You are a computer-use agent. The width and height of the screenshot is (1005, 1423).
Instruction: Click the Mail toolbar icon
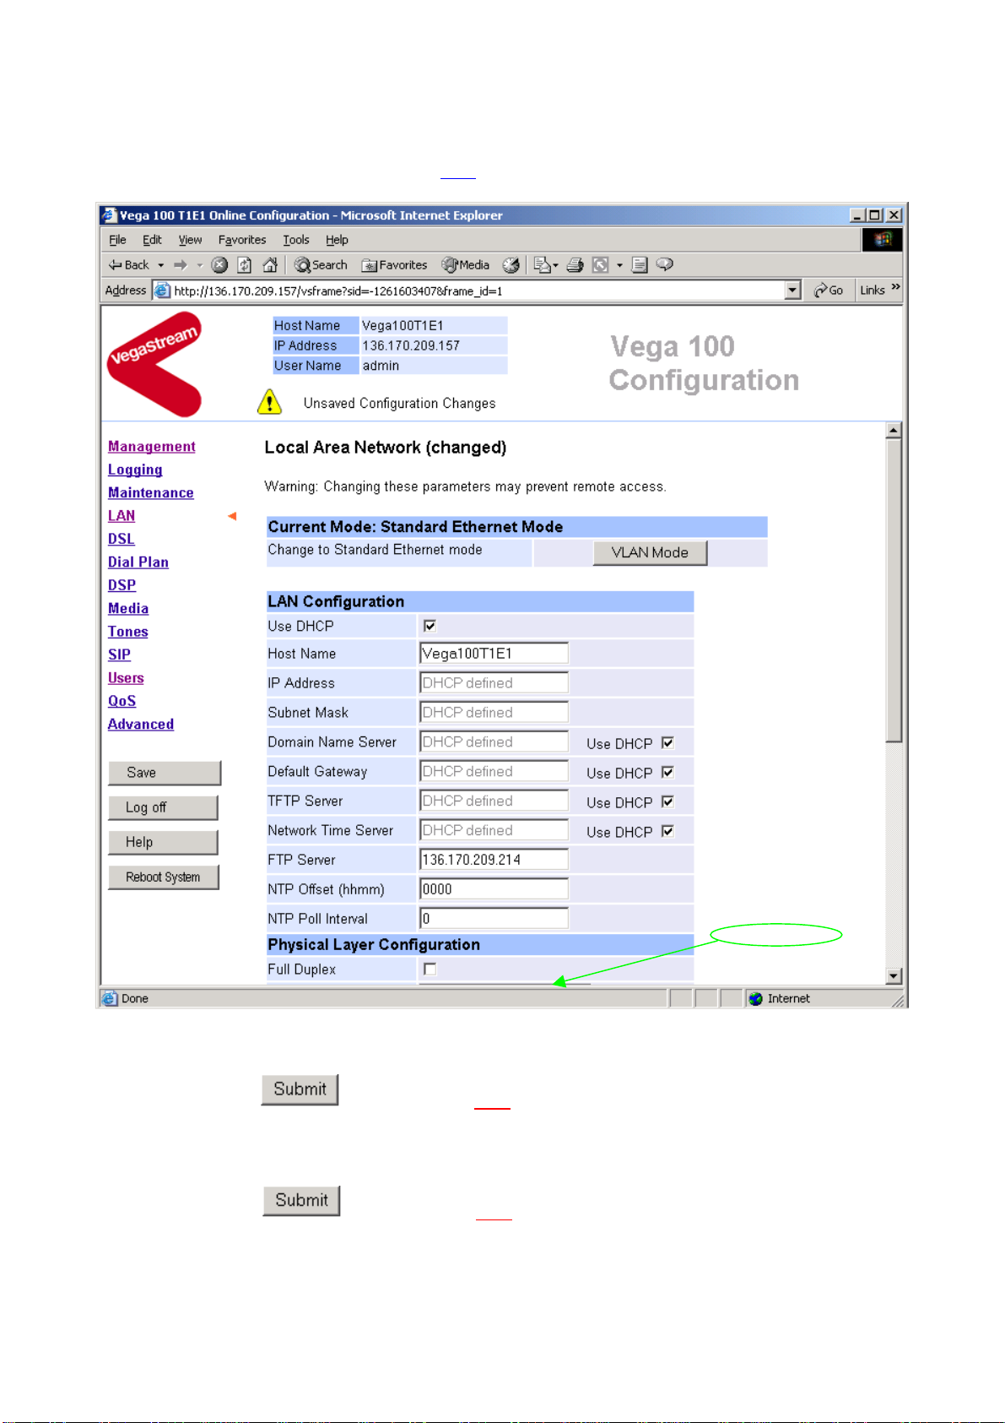[x=542, y=265]
